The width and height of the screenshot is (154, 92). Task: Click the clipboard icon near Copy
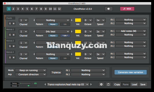pyautogui.click(x=108, y=84)
